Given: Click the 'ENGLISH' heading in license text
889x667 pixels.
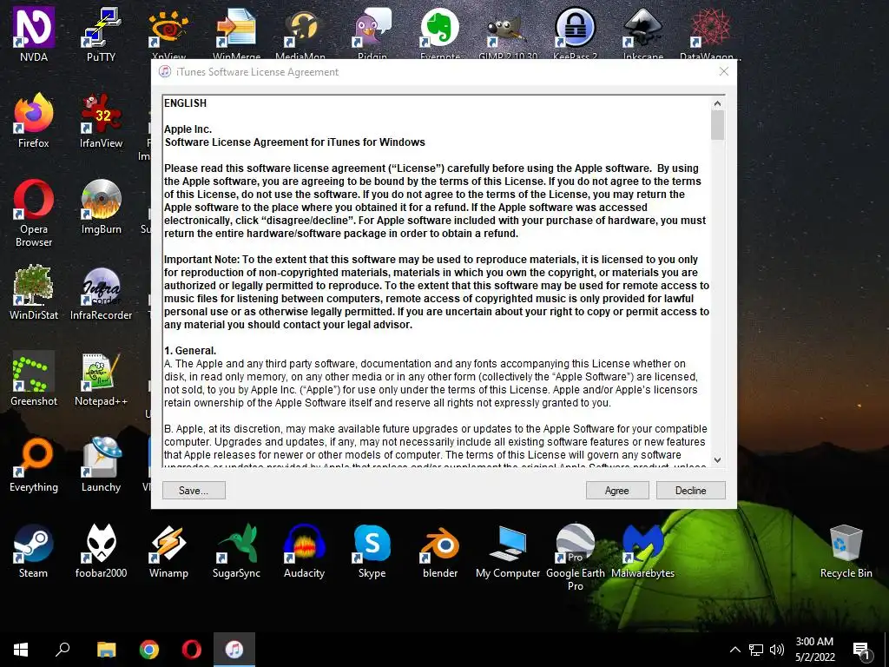Looking at the screenshot, I should pos(186,103).
